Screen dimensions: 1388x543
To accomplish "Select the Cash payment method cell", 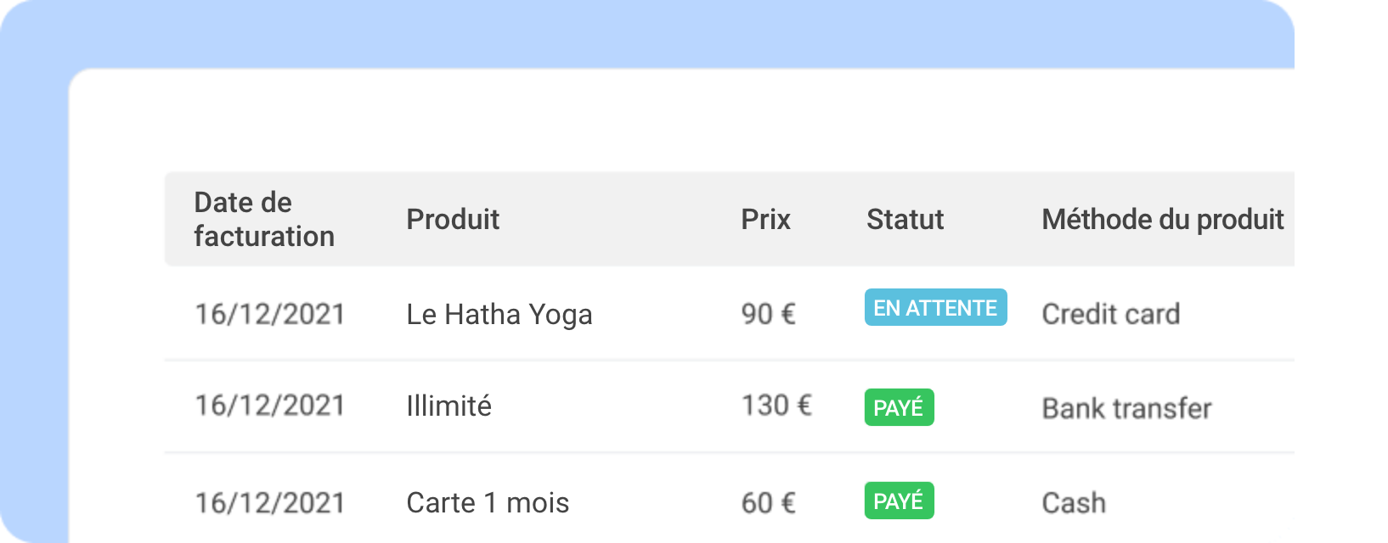I will coord(1074,502).
